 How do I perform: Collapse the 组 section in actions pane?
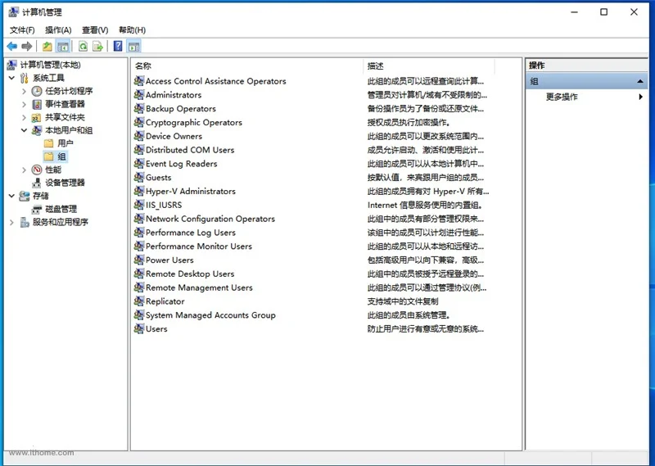coord(640,81)
